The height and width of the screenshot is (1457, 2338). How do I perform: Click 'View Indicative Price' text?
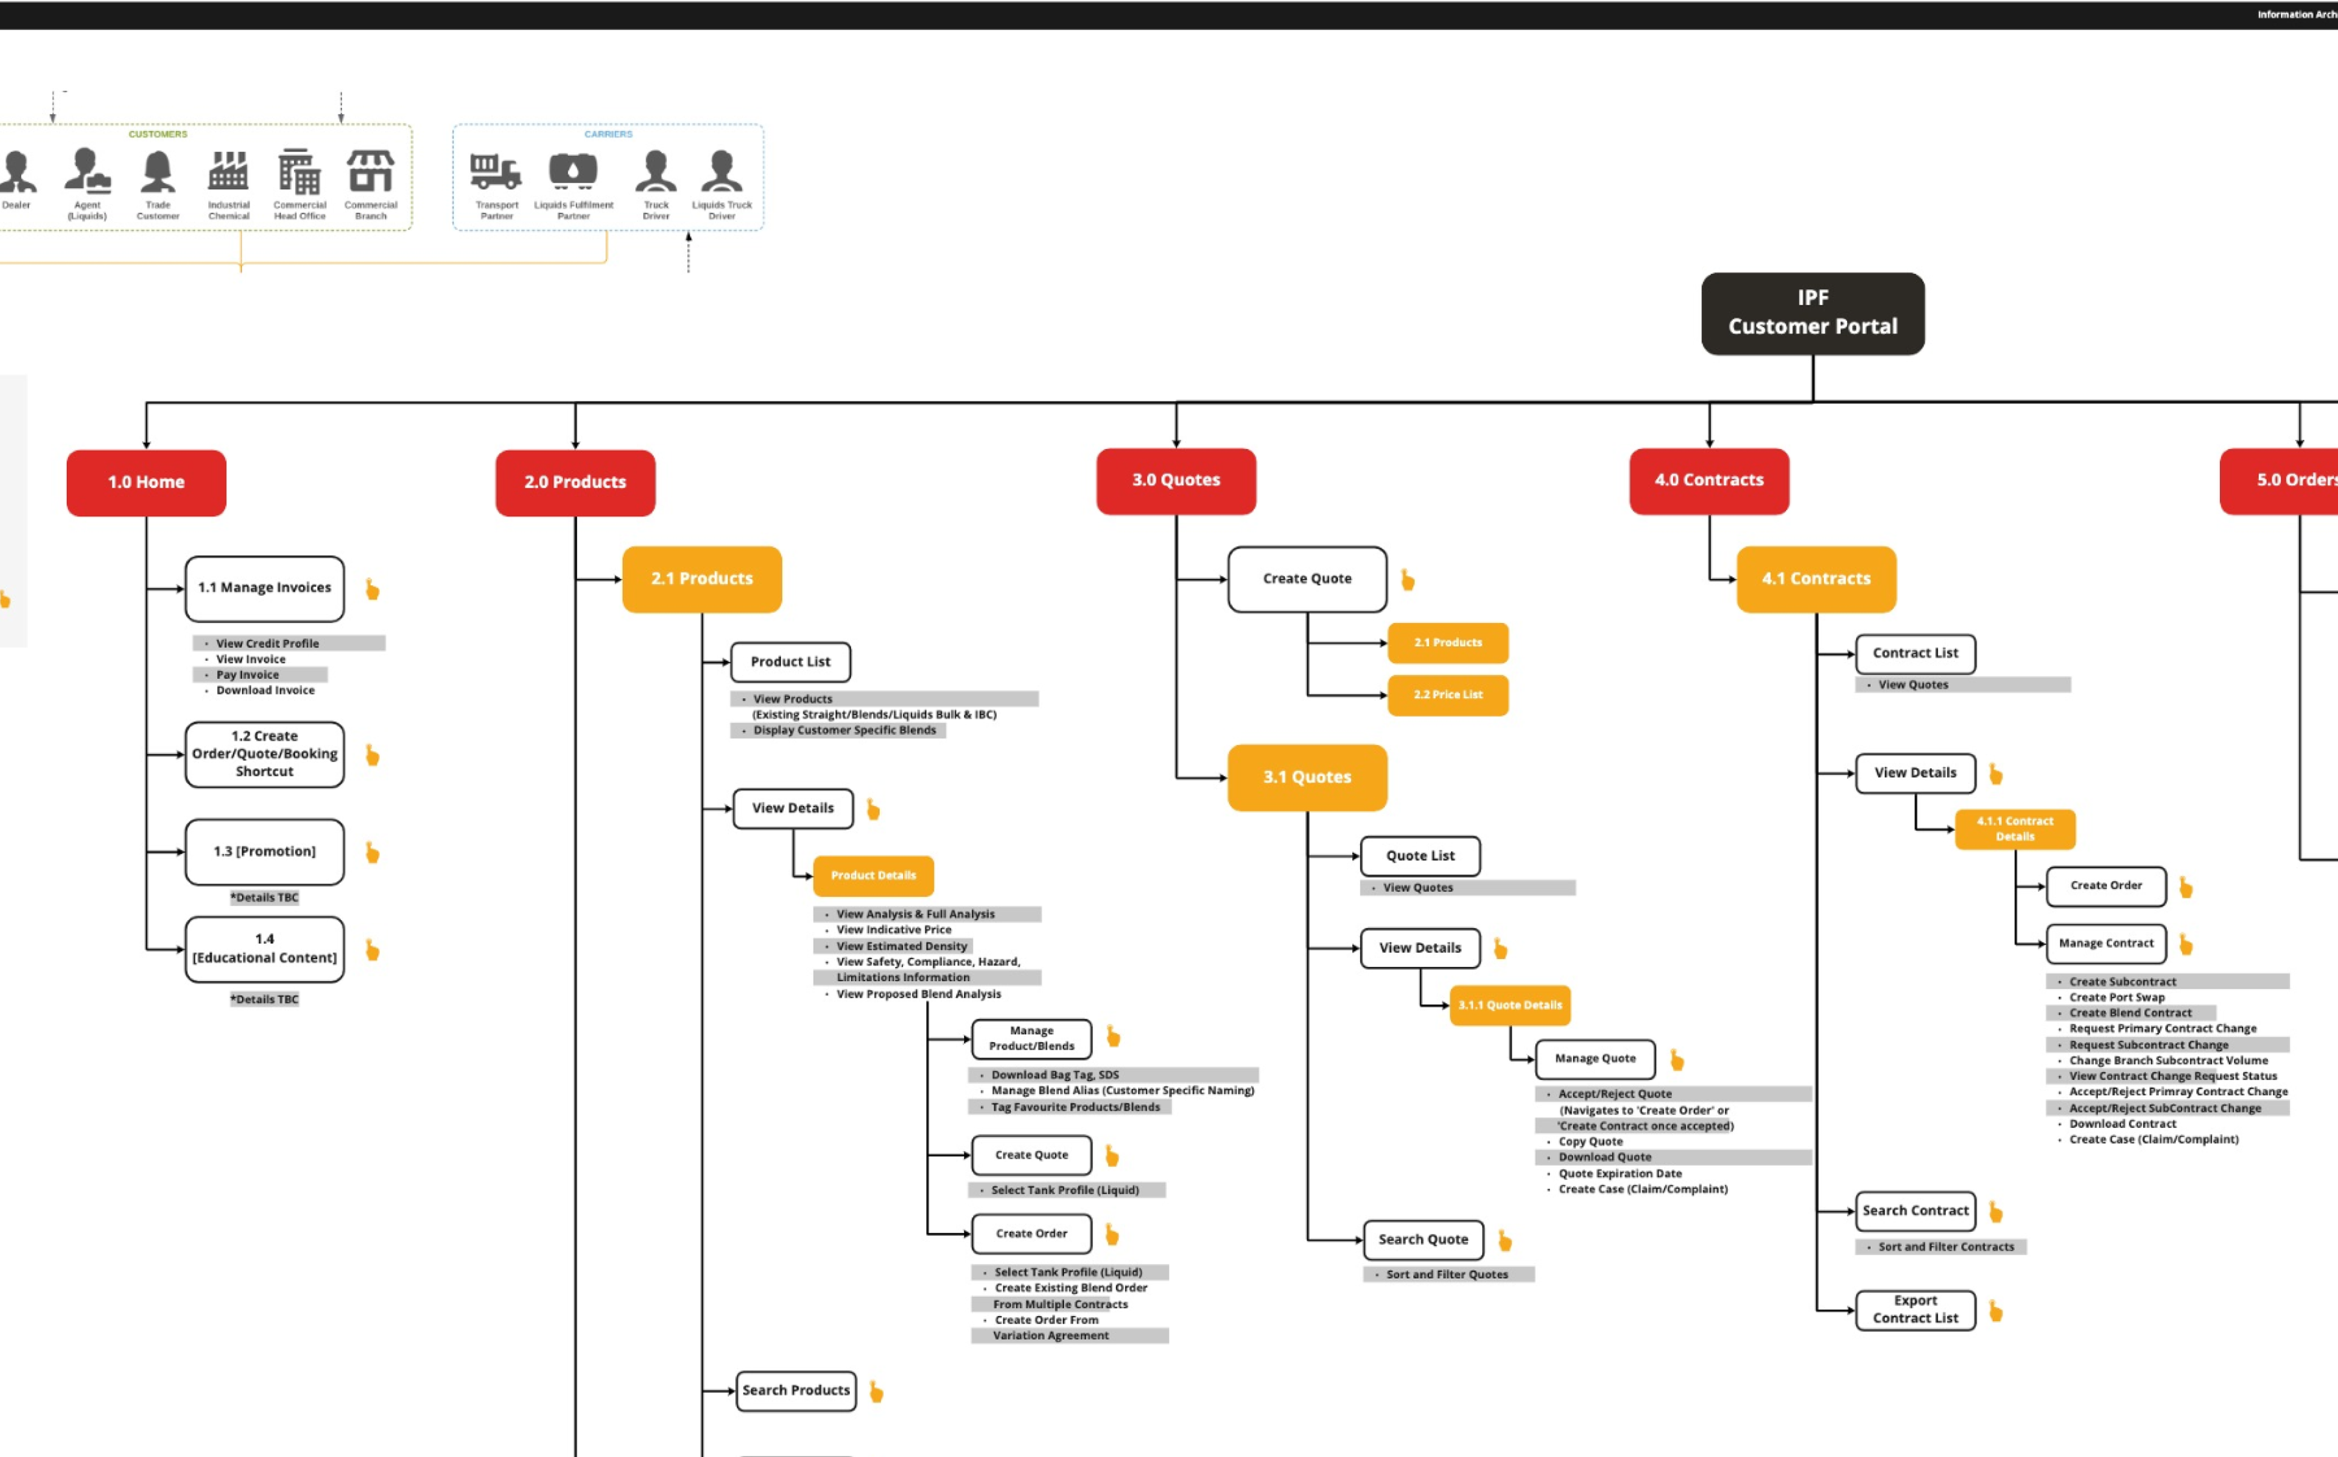[893, 930]
